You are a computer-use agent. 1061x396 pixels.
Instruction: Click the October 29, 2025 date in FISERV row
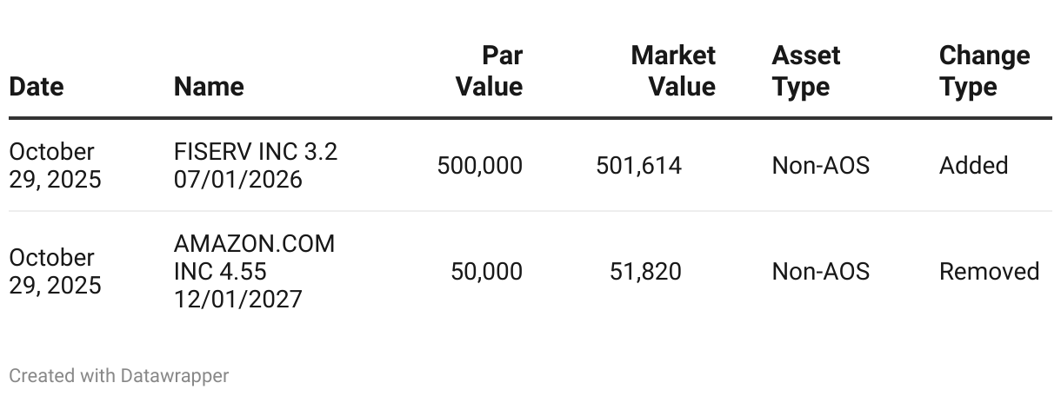pyautogui.click(x=55, y=165)
